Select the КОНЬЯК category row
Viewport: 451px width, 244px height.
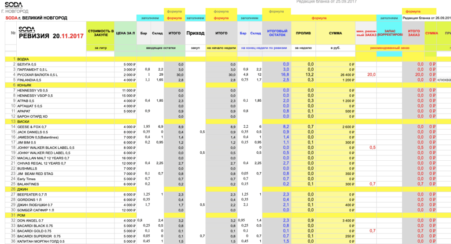(26, 85)
